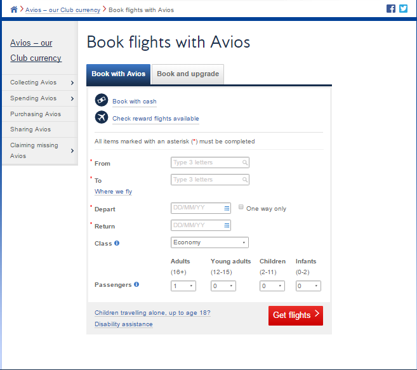Screen dimensions: 417x370
Task: Click the Class info icon
Action: click(117, 243)
